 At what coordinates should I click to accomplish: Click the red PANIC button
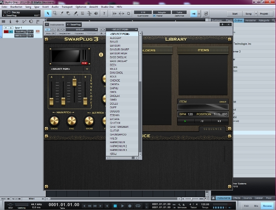(84, 63)
